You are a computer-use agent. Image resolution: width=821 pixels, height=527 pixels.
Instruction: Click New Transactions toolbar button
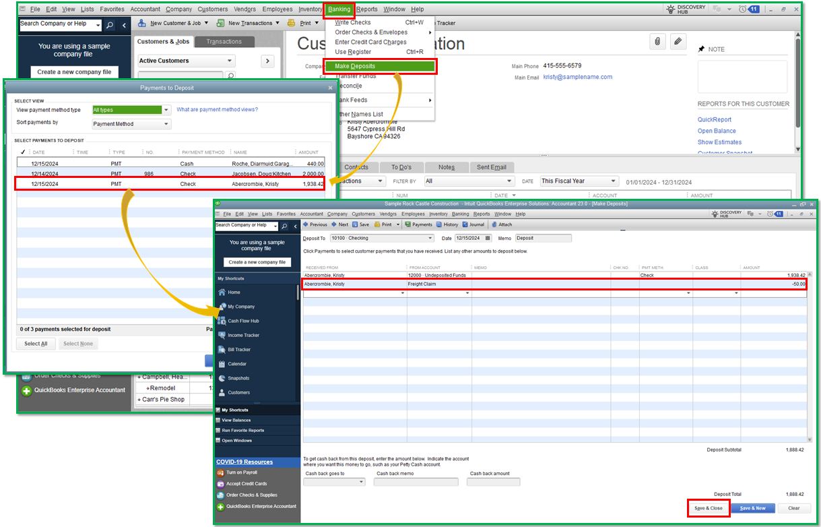[249, 23]
